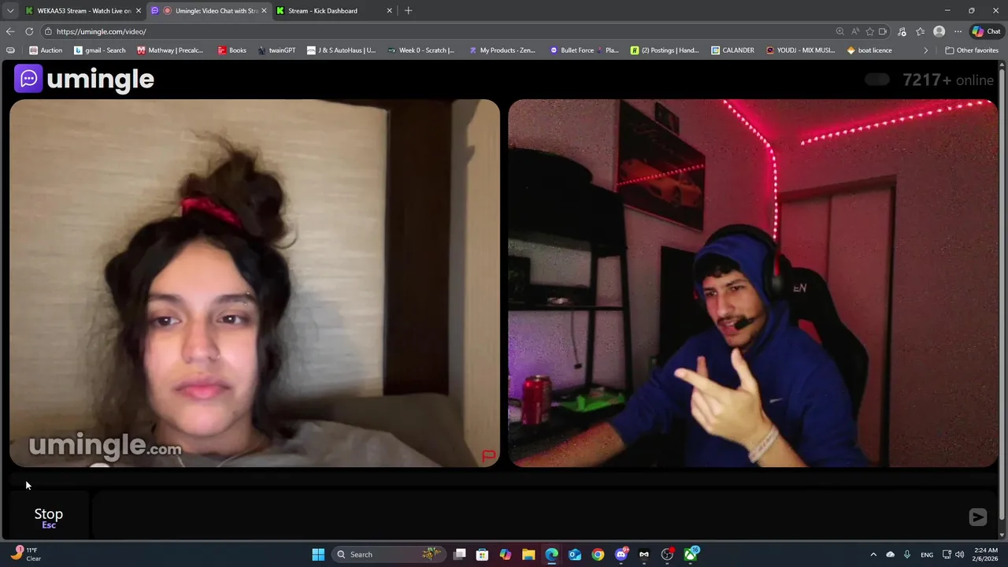Click the Stop button
This screenshot has width=1008, height=567.
[49, 517]
